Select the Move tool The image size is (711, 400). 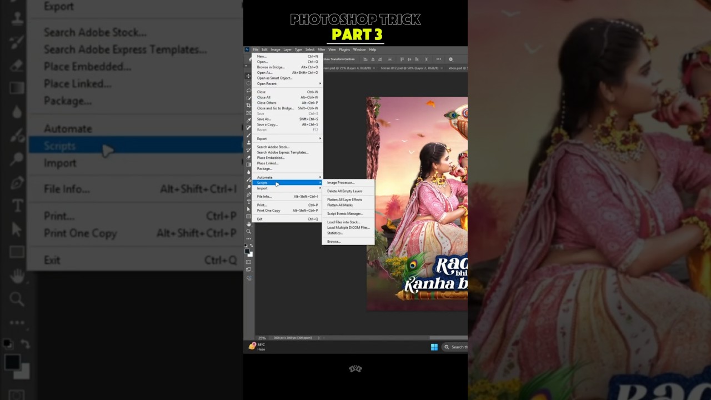(x=248, y=76)
